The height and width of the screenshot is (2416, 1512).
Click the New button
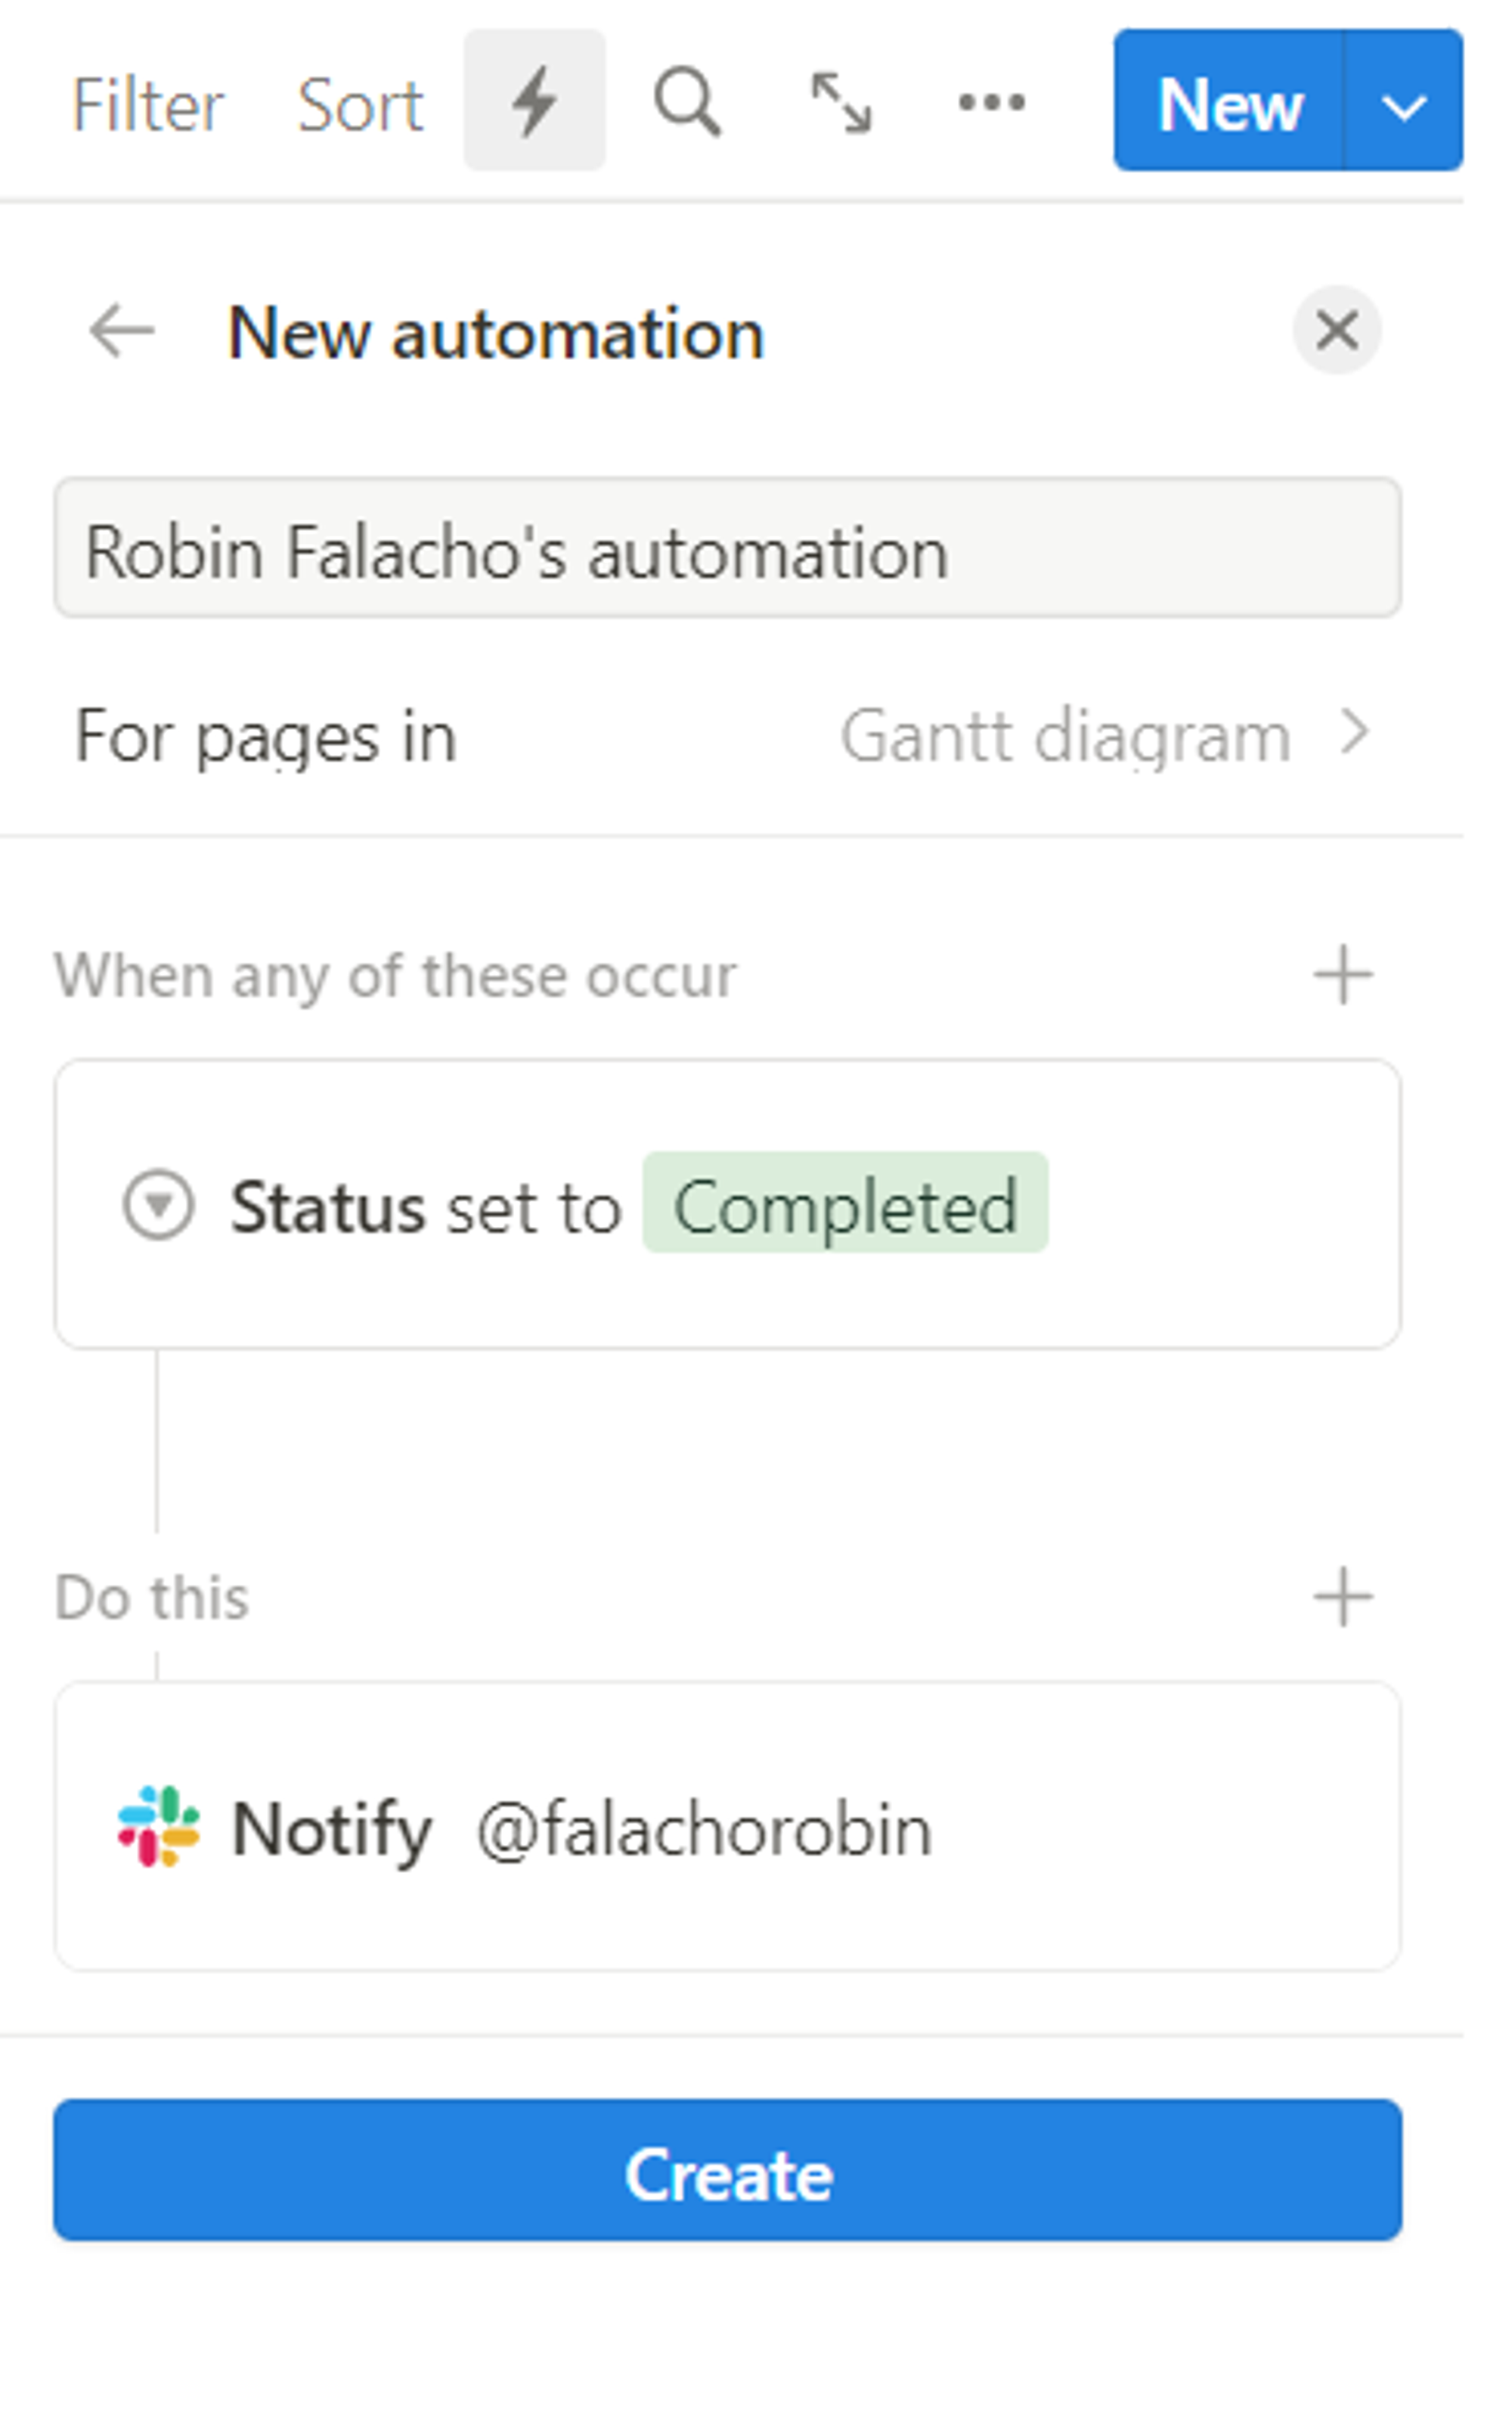pyautogui.click(x=1229, y=102)
